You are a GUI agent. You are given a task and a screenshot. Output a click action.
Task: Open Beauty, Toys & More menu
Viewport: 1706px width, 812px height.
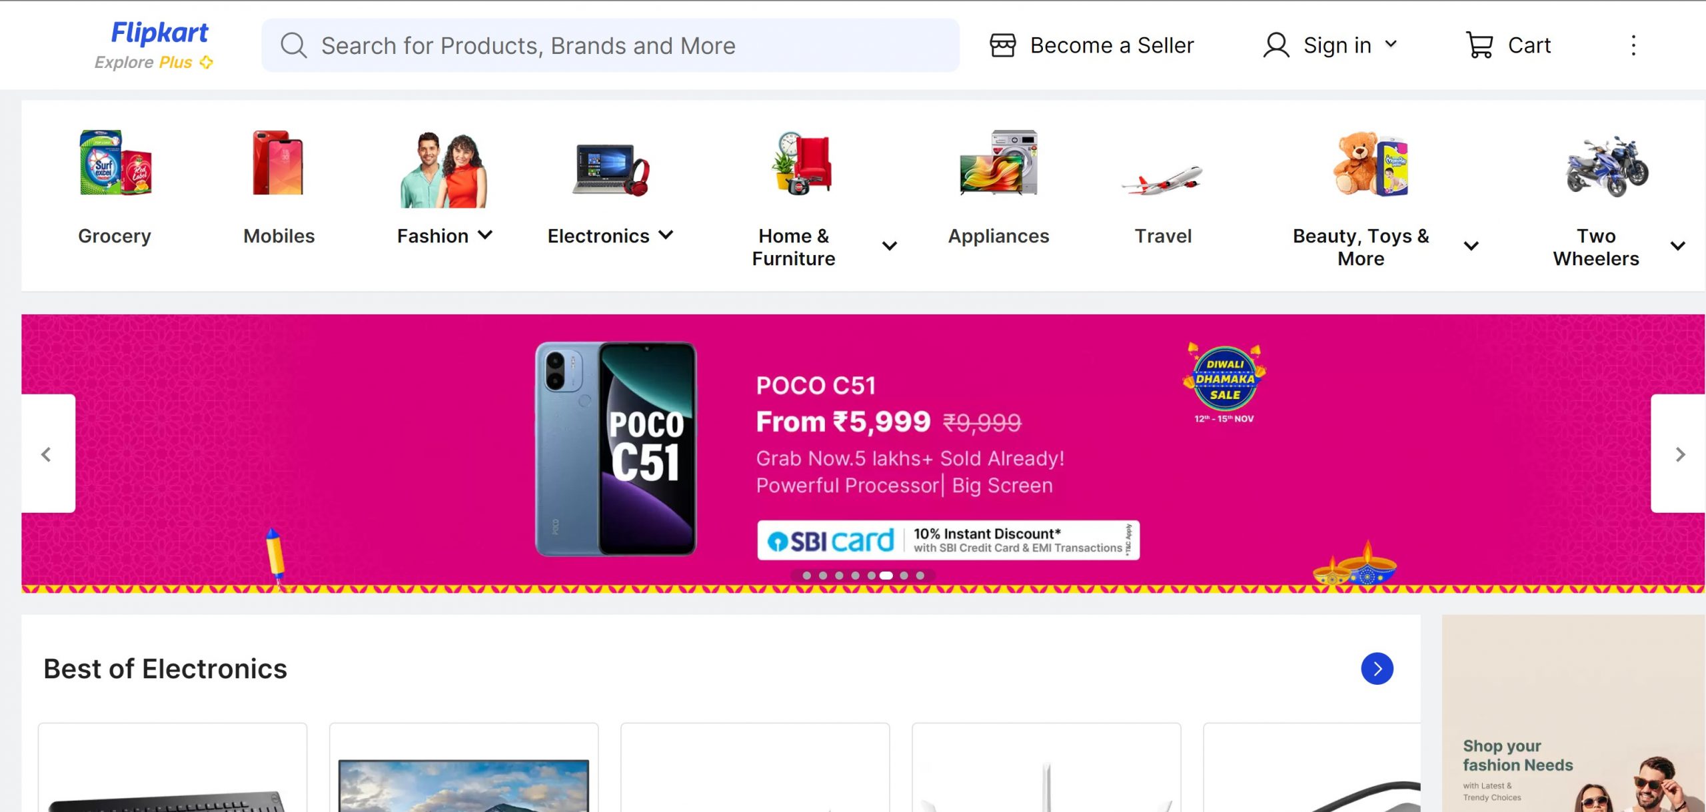1471,246
